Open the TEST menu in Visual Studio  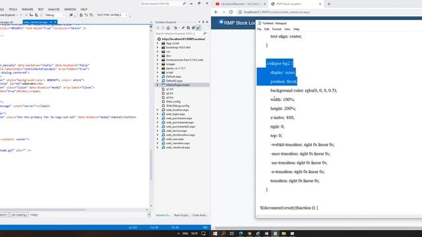(41, 9)
